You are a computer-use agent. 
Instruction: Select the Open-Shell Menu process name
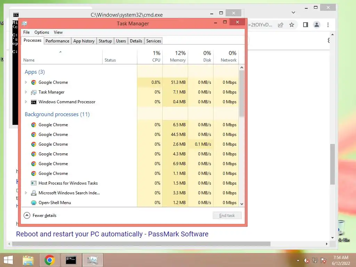[55, 203]
